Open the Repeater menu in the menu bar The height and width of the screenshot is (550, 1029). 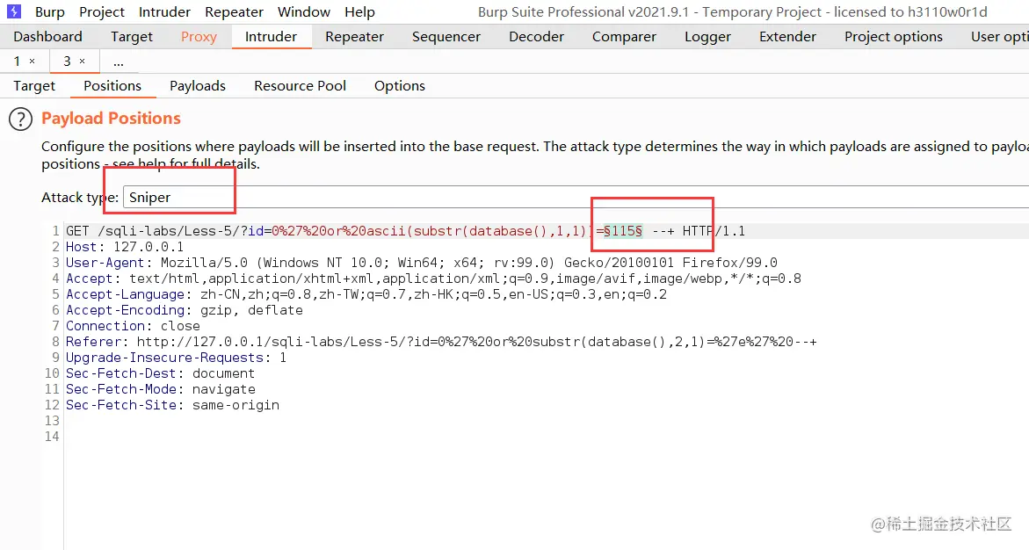coord(235,11)
